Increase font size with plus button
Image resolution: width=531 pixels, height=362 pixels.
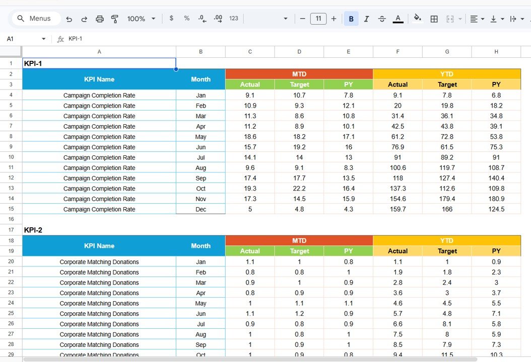(x=334, y=19)
